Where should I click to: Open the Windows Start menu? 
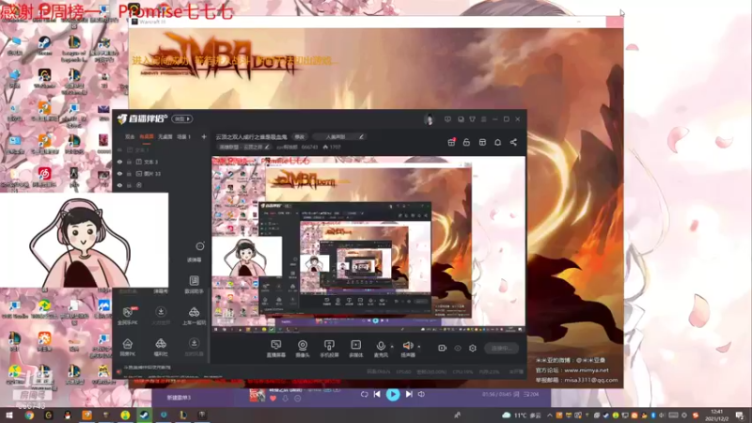click(x=8, y=415)
